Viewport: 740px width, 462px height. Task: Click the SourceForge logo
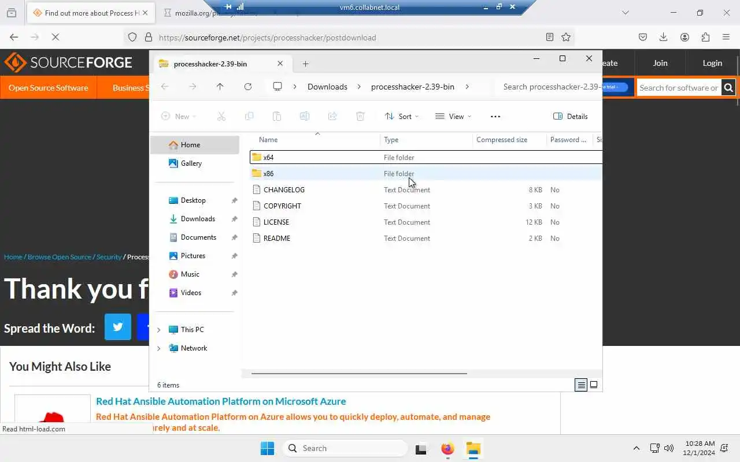click(x=68, y=62)
